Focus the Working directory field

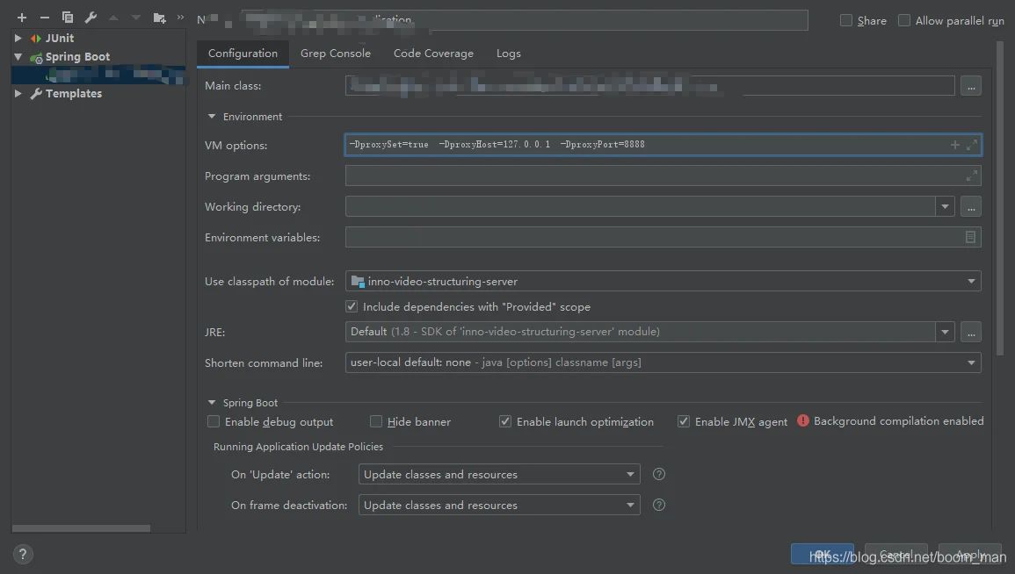click(641, 207)
